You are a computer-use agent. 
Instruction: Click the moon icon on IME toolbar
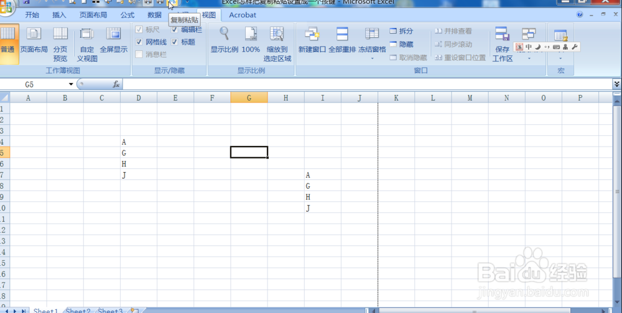pyautogui.click(x=537, y=47)
